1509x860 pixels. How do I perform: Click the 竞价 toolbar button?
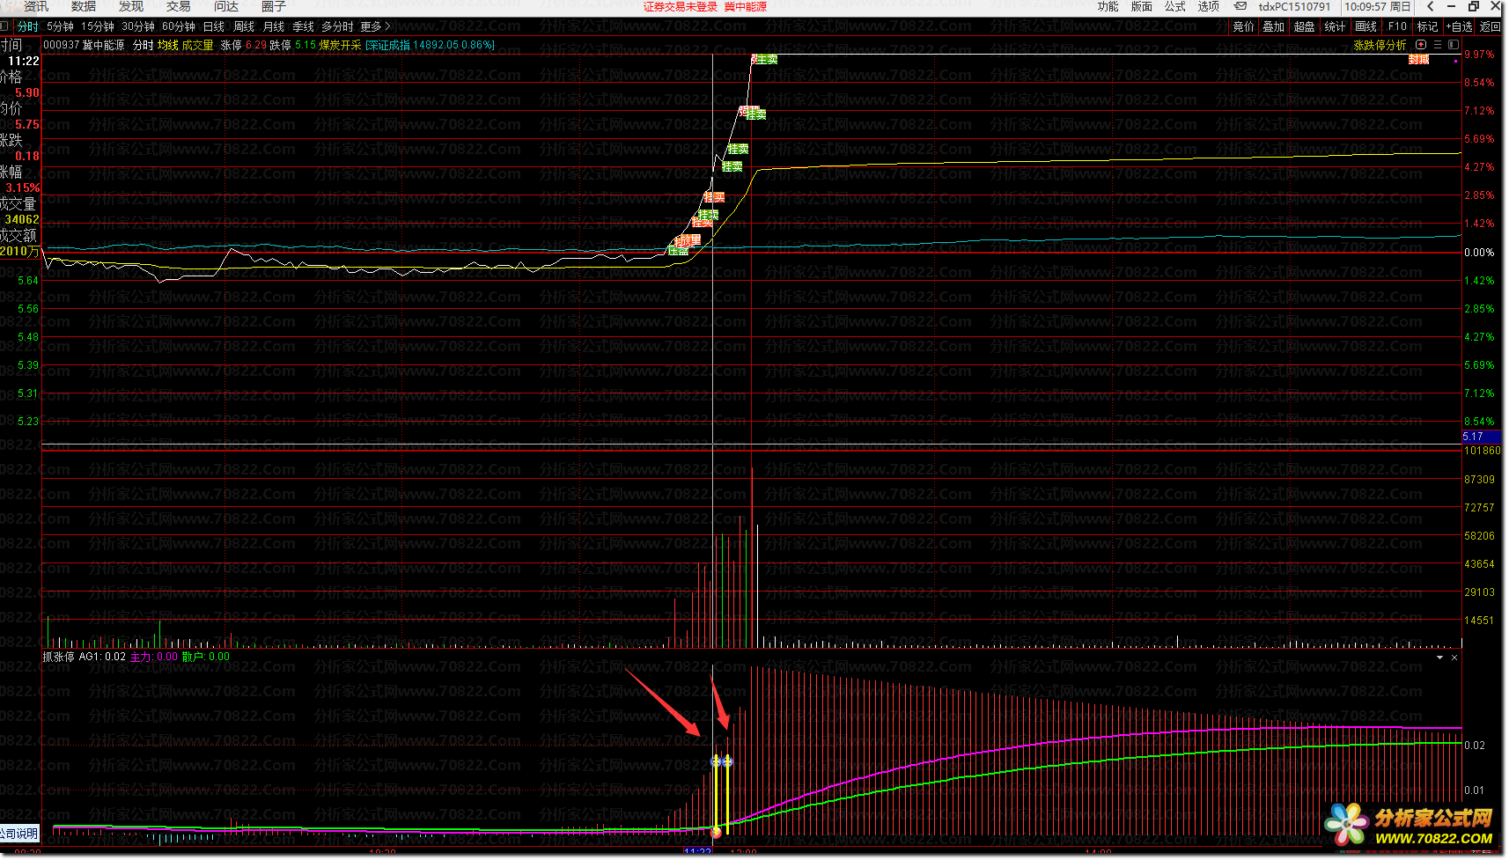(1244, 26)
